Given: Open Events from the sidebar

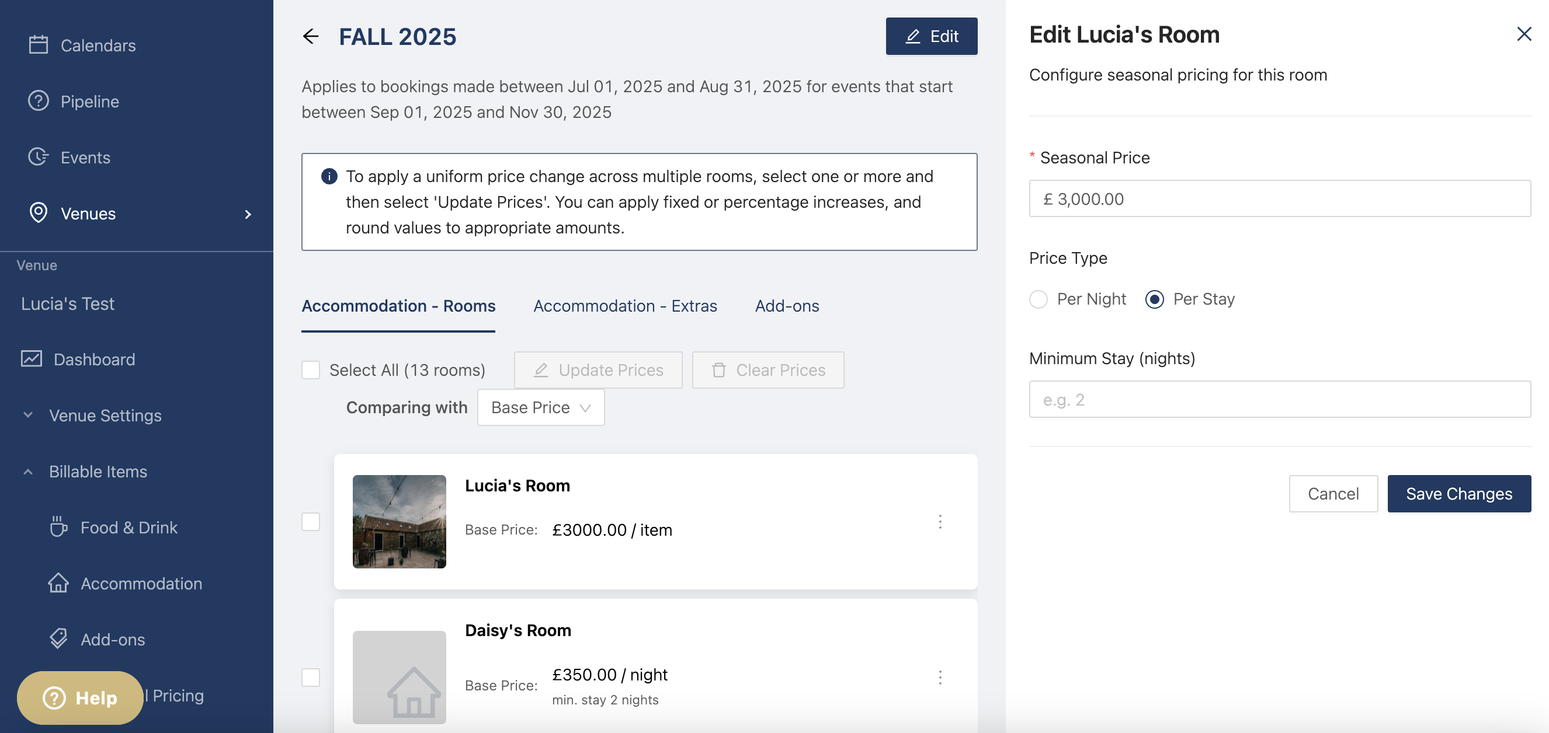Looking at the screenshot, I should (85, 157).
